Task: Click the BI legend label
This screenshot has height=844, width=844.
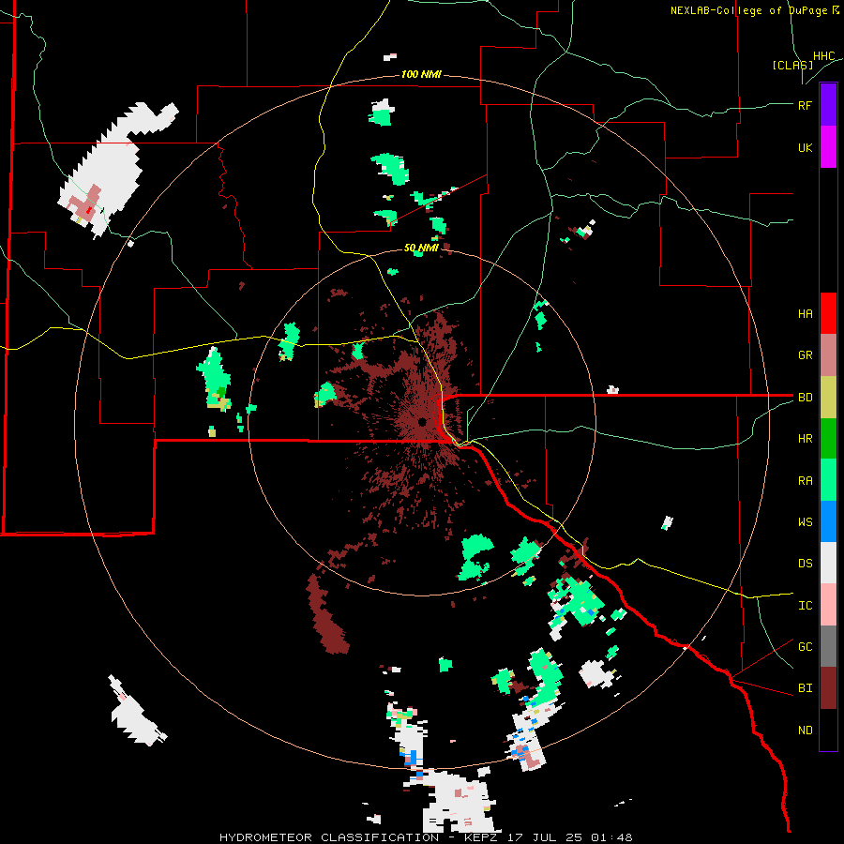Action: [x=806, y=688]
